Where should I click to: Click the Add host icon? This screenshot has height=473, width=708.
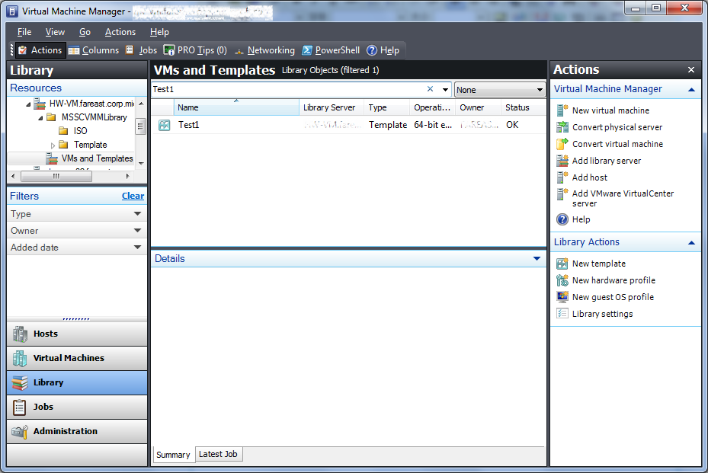click(x=562, y=177)
